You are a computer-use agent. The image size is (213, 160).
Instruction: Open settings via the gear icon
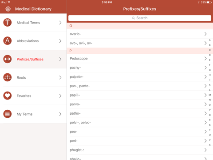coord(8,9)
